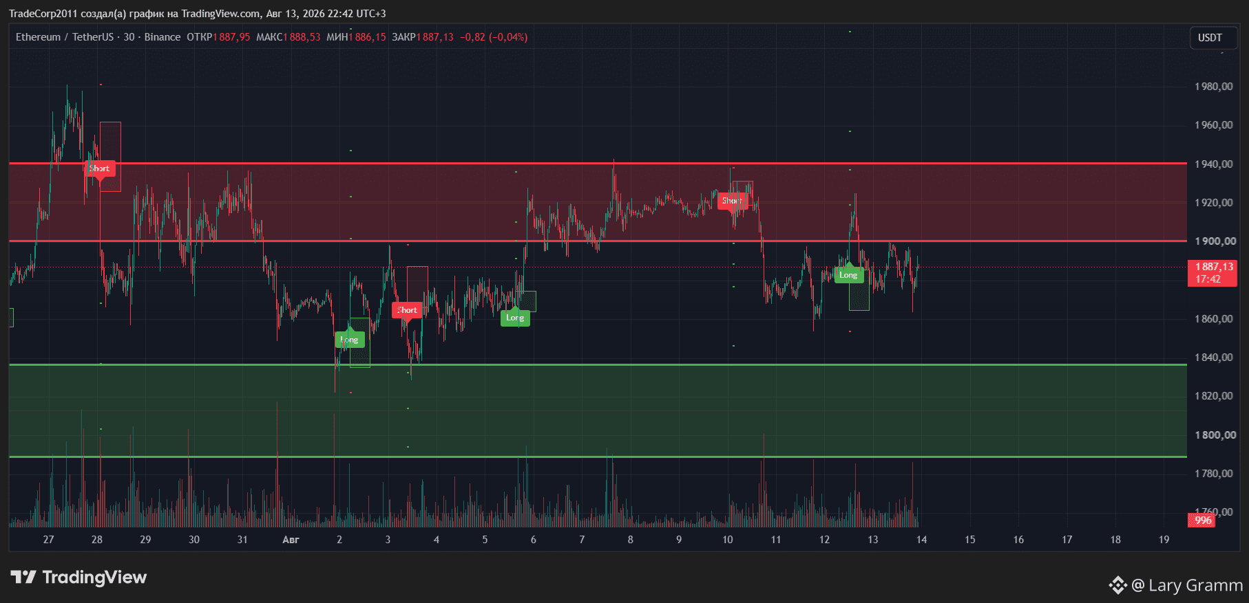Click the 1840,00 price axis label

point(1215,358)
